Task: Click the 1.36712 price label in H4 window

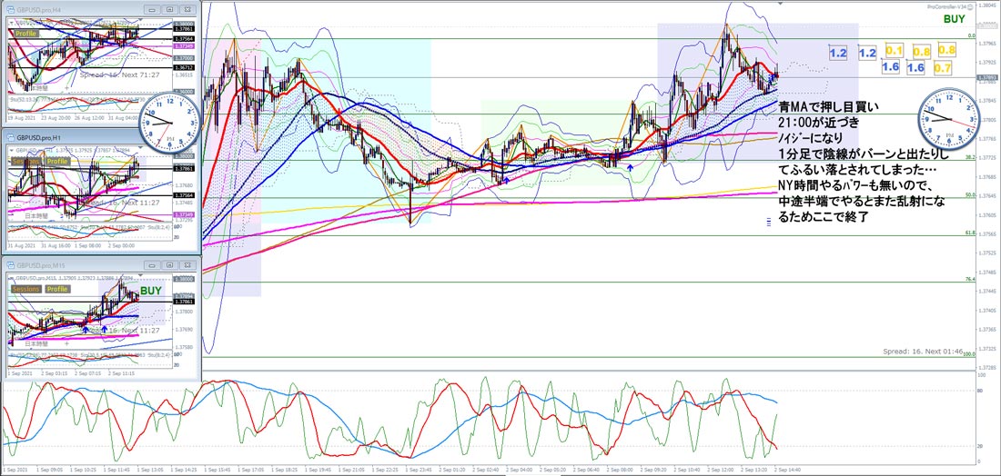Action: tap(184, 67)
